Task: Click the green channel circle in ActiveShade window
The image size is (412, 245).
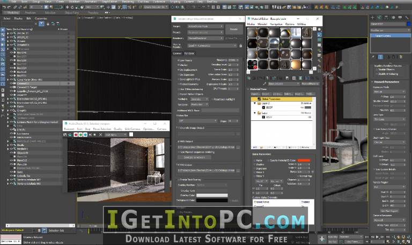Action: coord(80,135)
